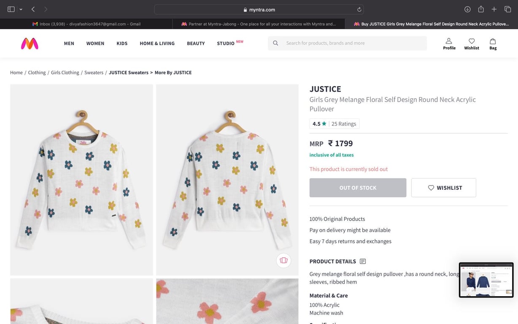Click the view similar products icon
The height and width of the screenshot is (324, 518).
click(283, 260)
